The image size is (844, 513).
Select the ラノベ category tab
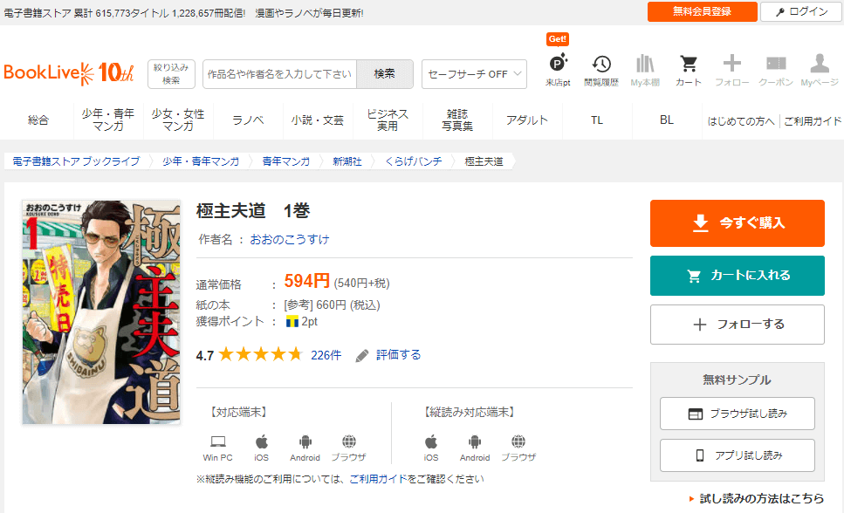pyautogui.click(x=248, y=120)
